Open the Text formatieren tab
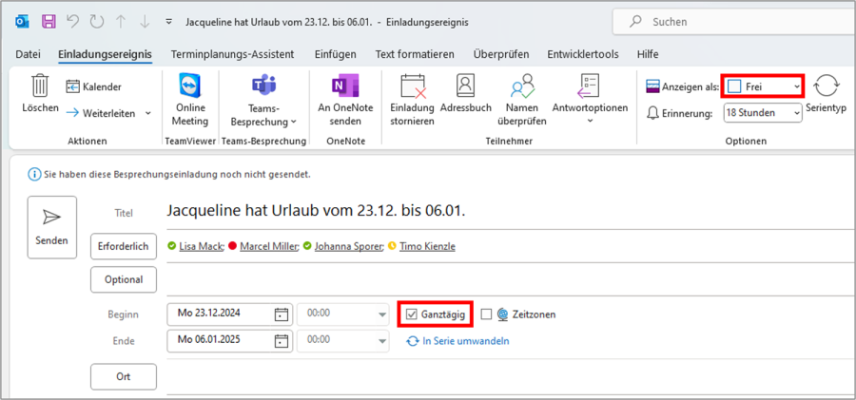 pyautogui.click(x=415, y=54)
